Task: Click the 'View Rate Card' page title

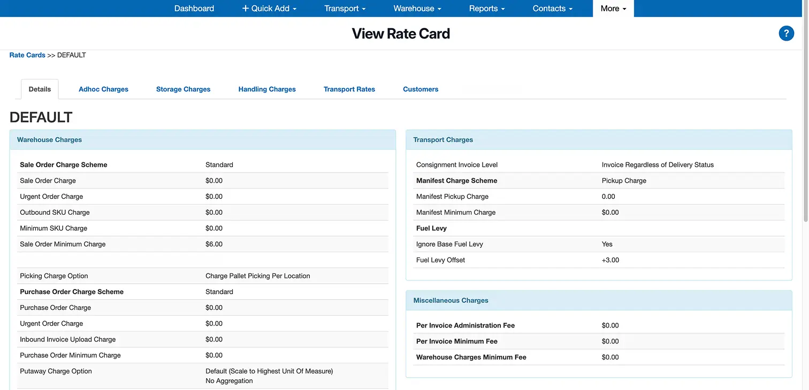Action: click(x=401, y=34)
